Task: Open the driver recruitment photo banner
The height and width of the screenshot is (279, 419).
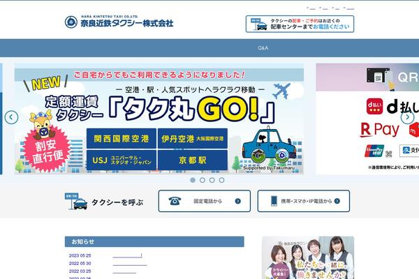Action: [308, 257]
